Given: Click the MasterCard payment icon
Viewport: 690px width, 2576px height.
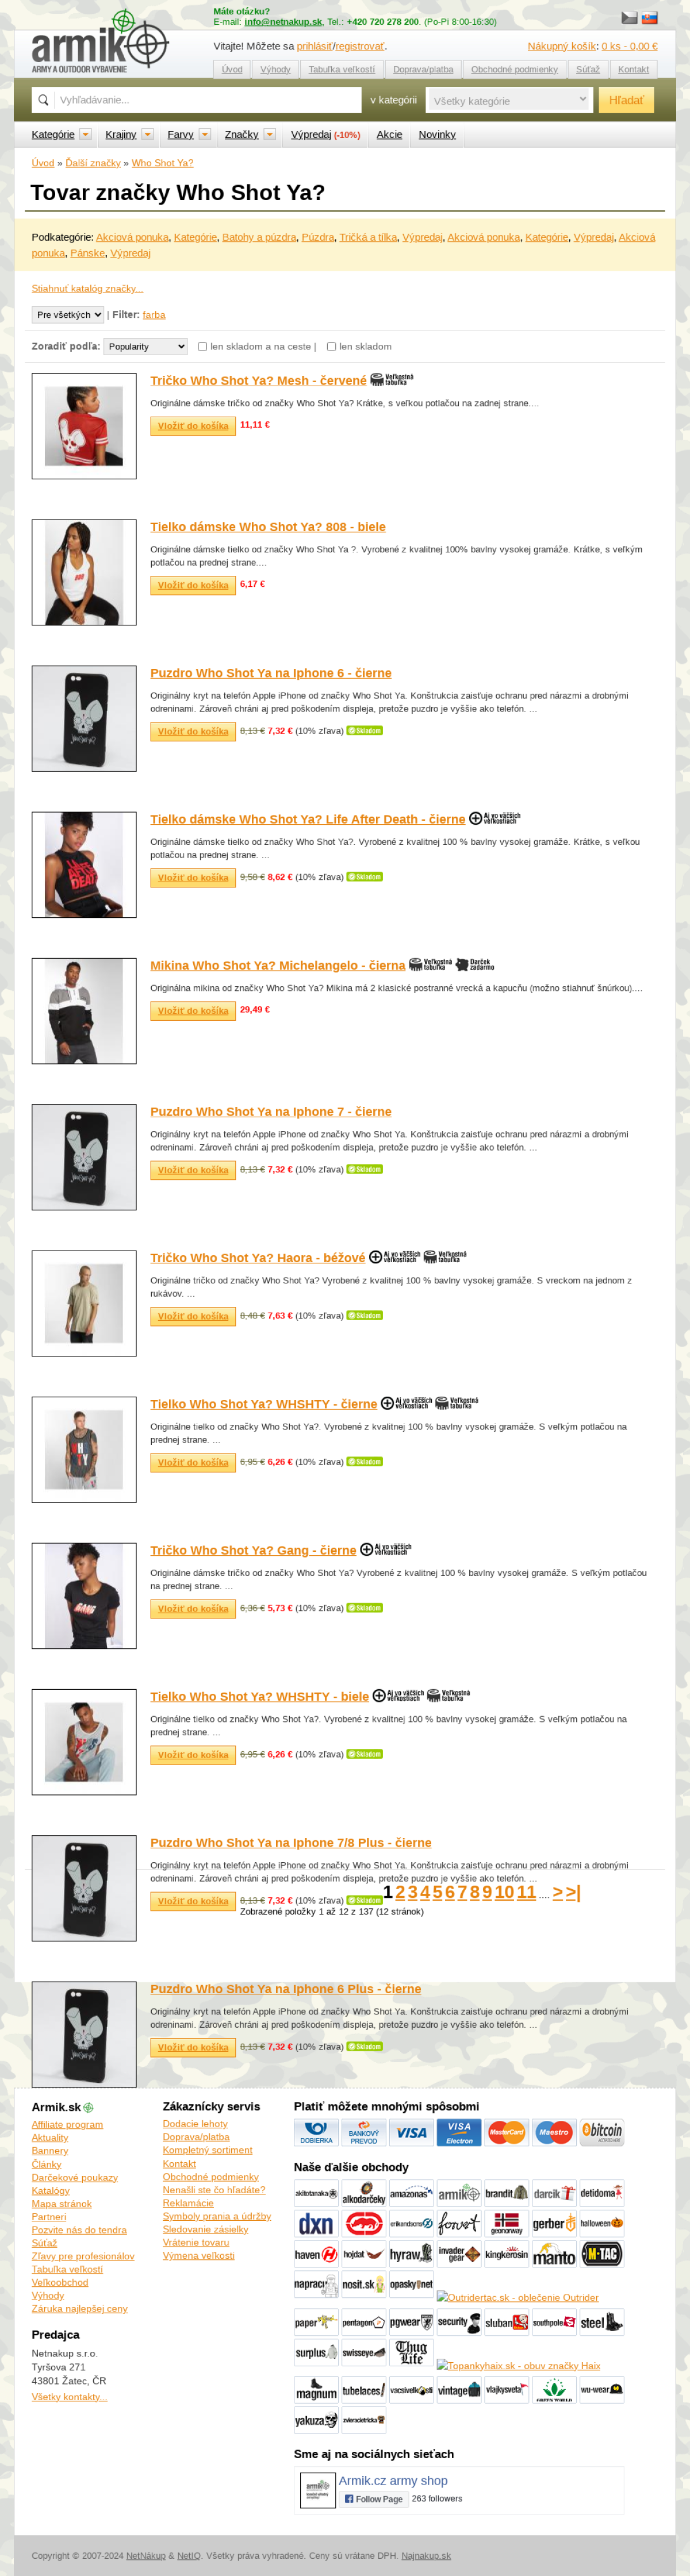Looking at the screenshot, I should coord(507,2132).
